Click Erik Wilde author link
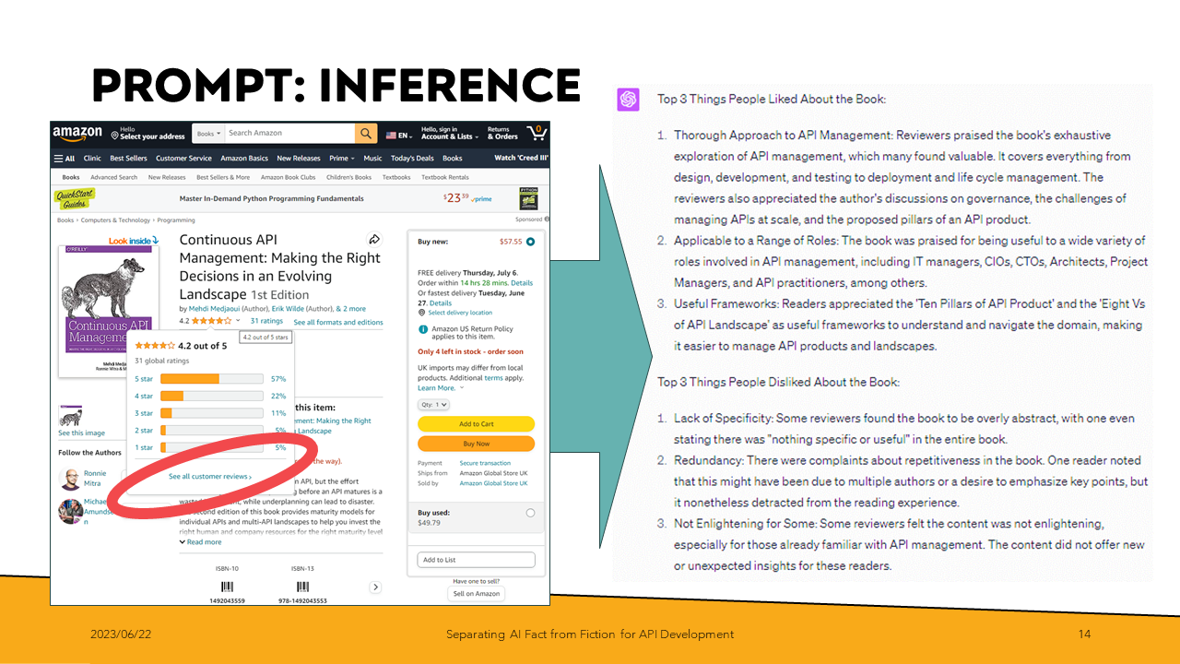This screenshot has height=664, width=1180. click(x=291, y=309)
